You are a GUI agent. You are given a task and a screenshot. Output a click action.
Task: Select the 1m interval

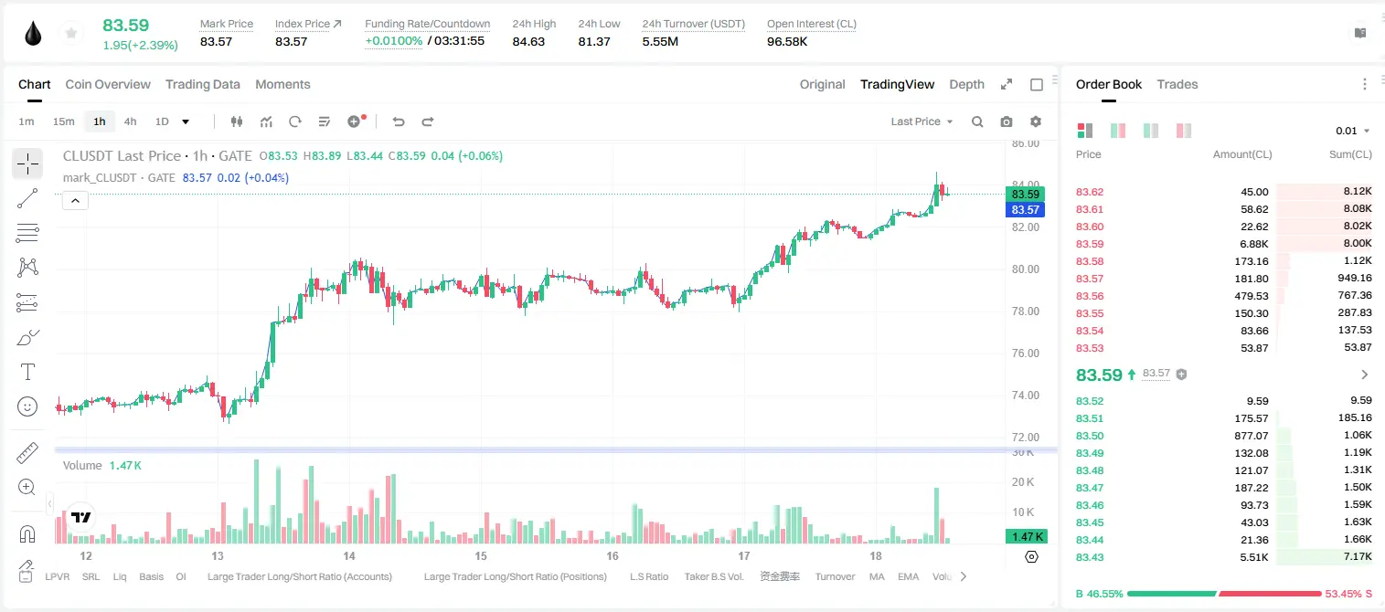(27, 121)
